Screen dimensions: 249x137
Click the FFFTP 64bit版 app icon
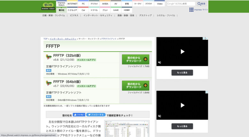49,83
